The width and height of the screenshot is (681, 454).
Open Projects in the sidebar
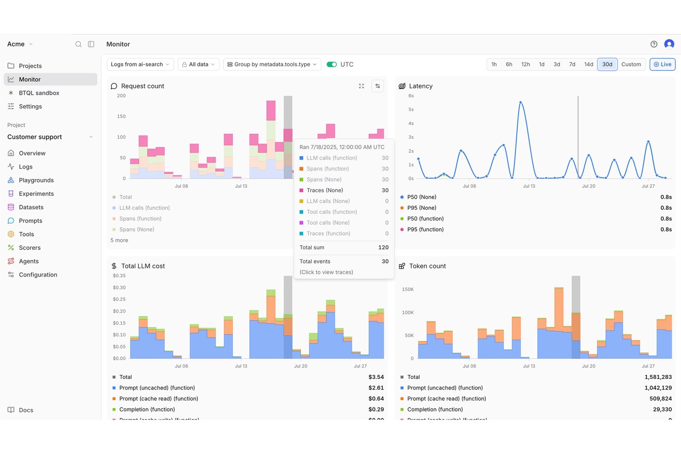click(x=51, y=66)
